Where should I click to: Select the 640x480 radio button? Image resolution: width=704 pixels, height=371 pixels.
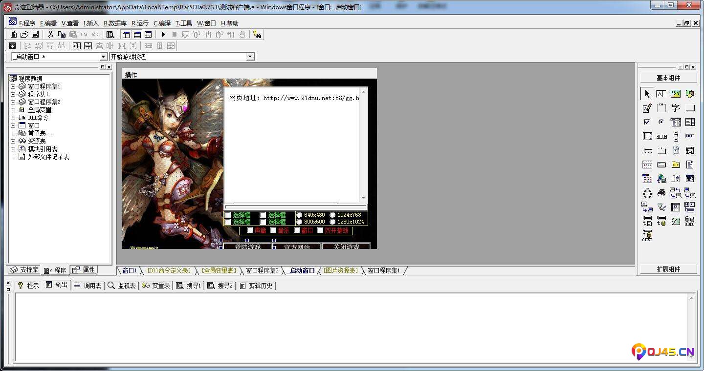tap(300, 215)
